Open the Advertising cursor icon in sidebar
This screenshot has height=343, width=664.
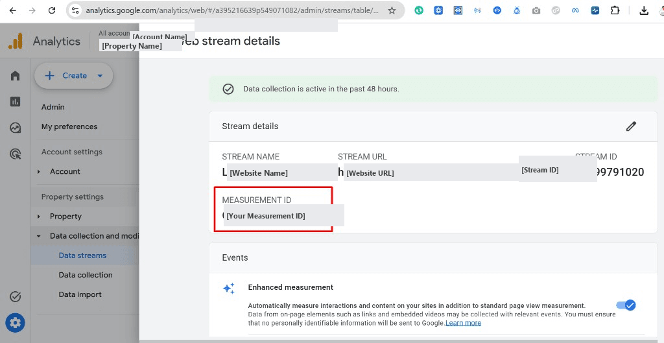click(x=16, y=154)
